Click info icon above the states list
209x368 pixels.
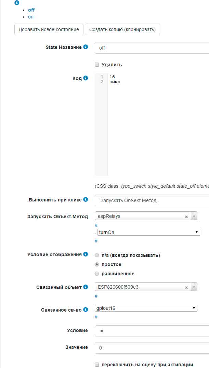[17, 3]
